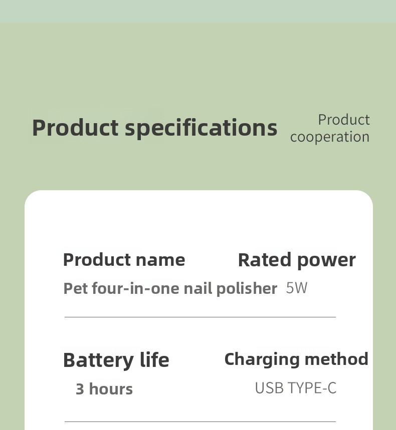Click the word "specifications" in the heading
396x430 pixels.
(x=201, y=128)
